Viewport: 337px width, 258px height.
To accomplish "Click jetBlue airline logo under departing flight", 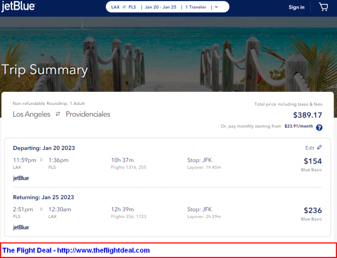I will pos(21,178).
